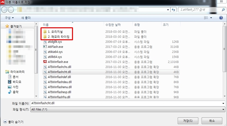
Task: Click the 취소 cancel button
Action: coord(212,120)
